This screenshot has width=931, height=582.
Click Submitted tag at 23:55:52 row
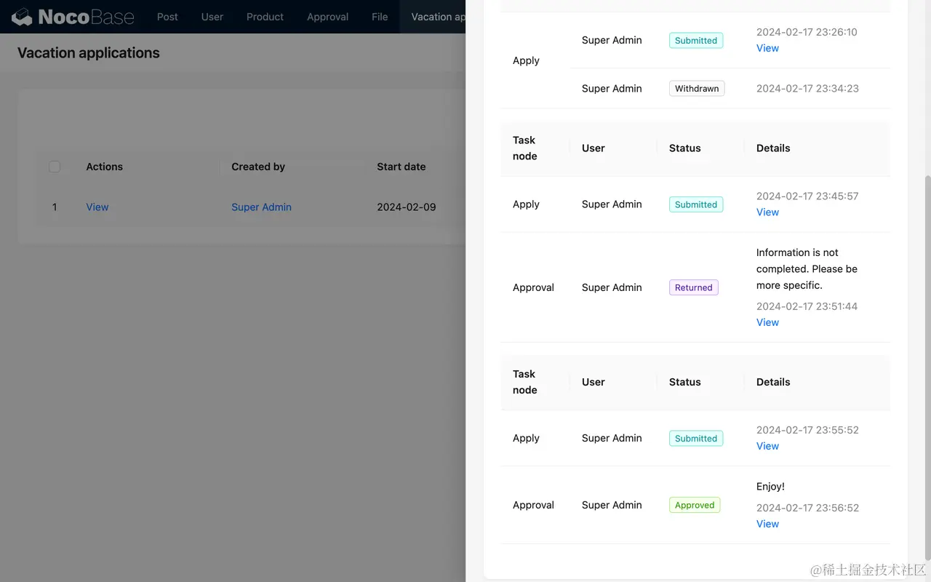(696, 438)
